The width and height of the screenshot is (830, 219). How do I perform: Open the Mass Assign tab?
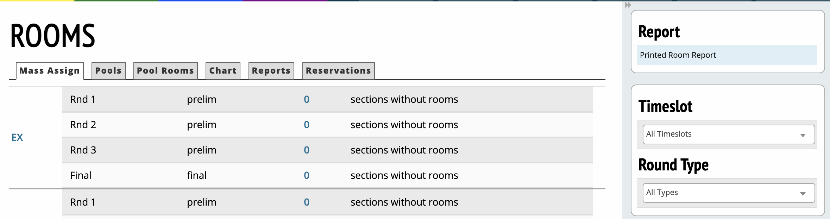click(x=50, y=71)
